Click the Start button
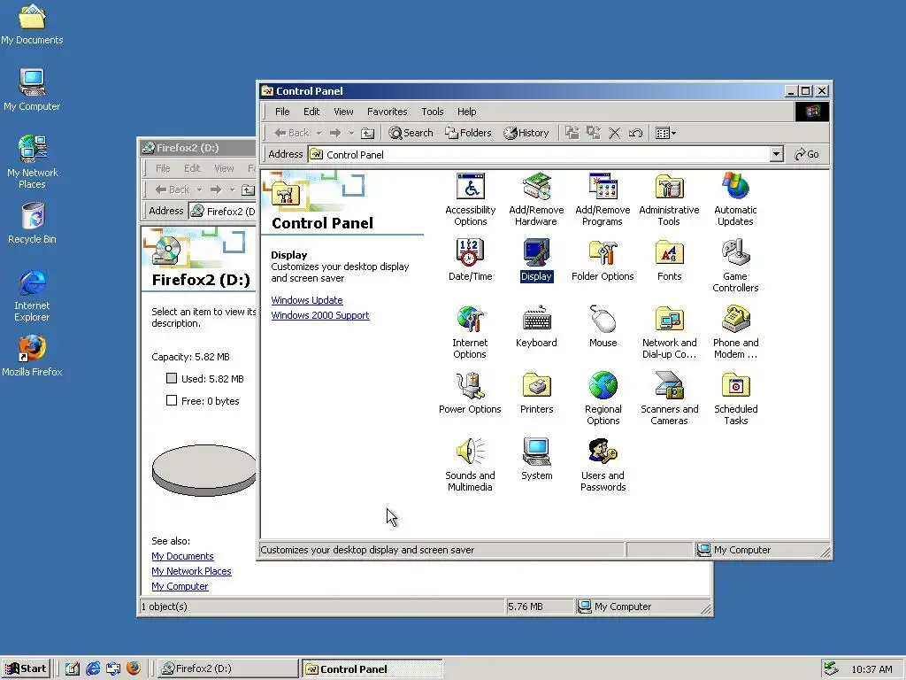 click(26, 668)
